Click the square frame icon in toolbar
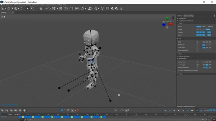Image resolution: width=216 pixels, height=121 pixels. (x=107, y=8)
